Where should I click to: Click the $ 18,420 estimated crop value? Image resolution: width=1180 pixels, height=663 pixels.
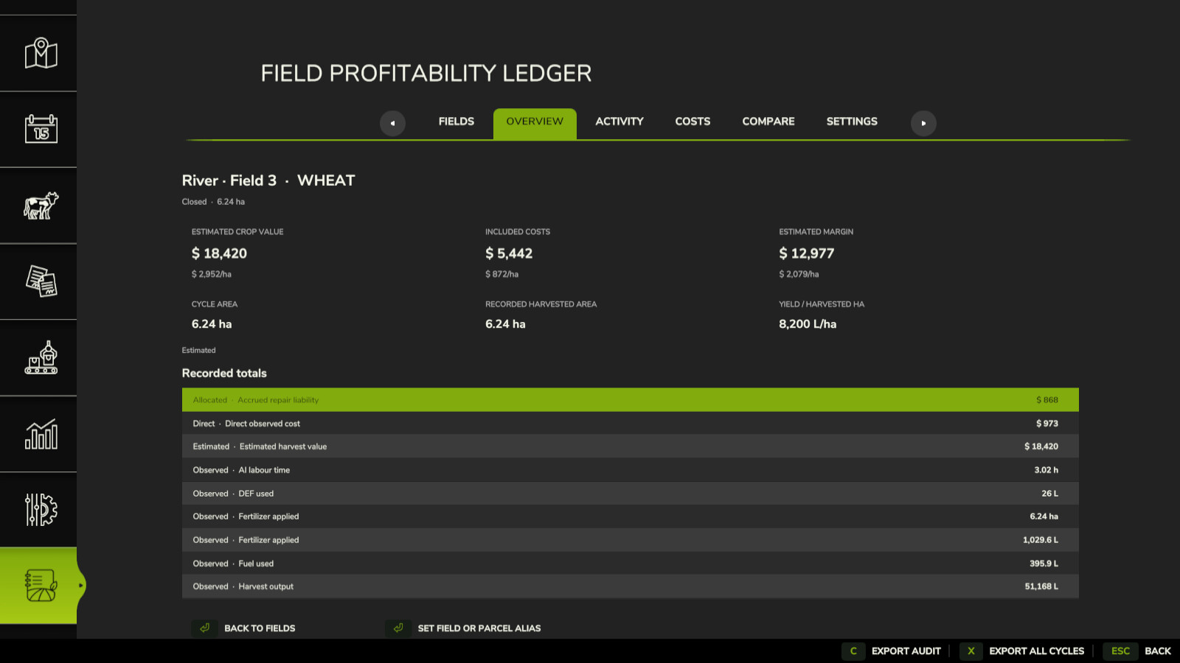point(219,253)
